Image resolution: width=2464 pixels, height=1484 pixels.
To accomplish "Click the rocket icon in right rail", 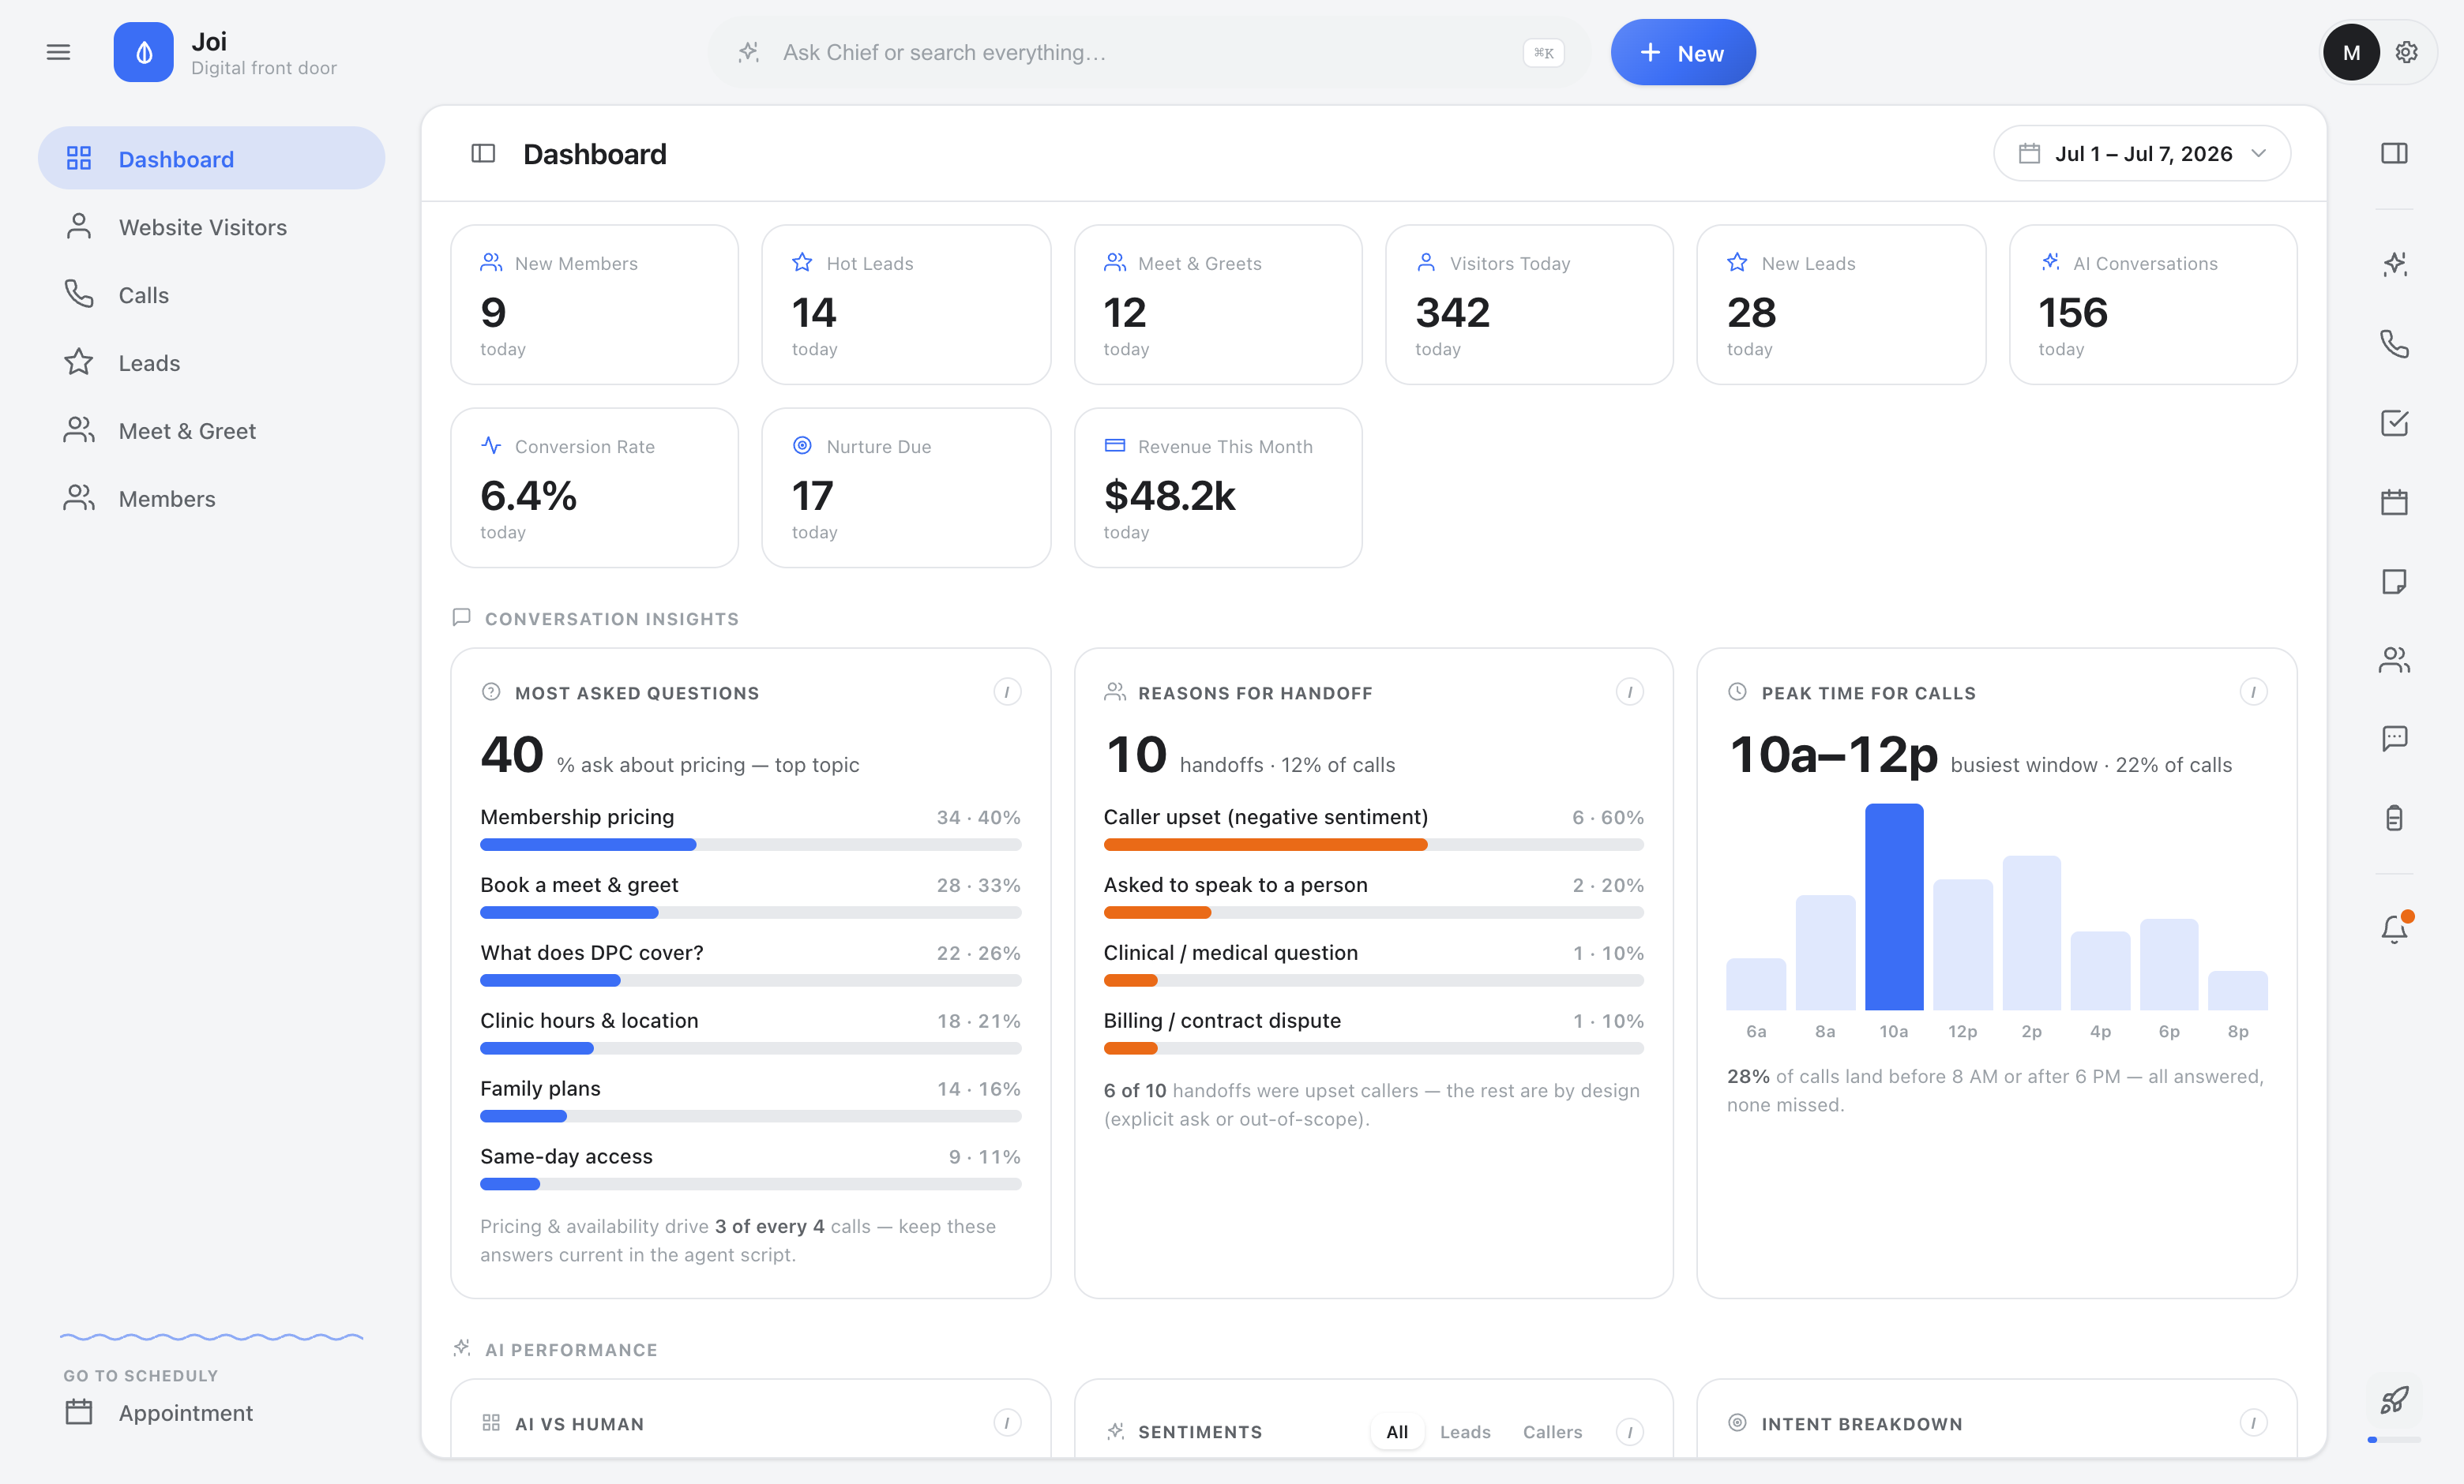I will pyautogui.click(x=2394, y=1400).
